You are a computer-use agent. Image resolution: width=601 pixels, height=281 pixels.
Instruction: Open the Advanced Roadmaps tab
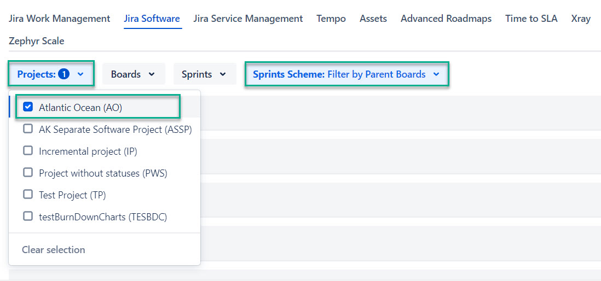446,19
